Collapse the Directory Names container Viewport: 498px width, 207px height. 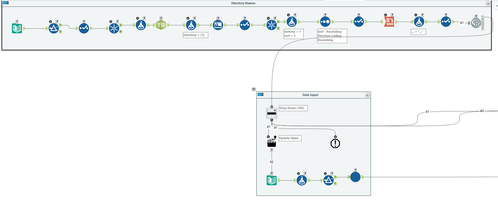tap(488, 3)
